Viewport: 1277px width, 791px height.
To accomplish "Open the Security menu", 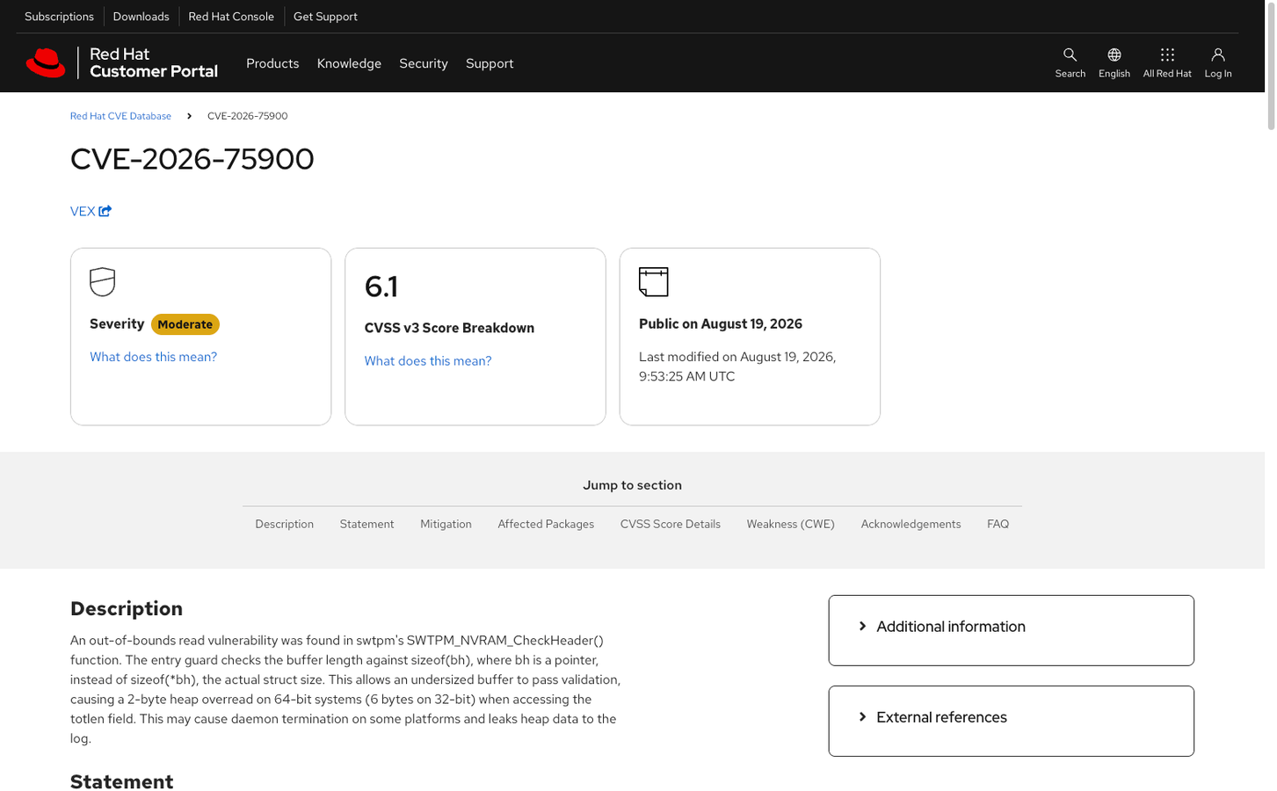I will pyautogui.click(x=424, y=63).
